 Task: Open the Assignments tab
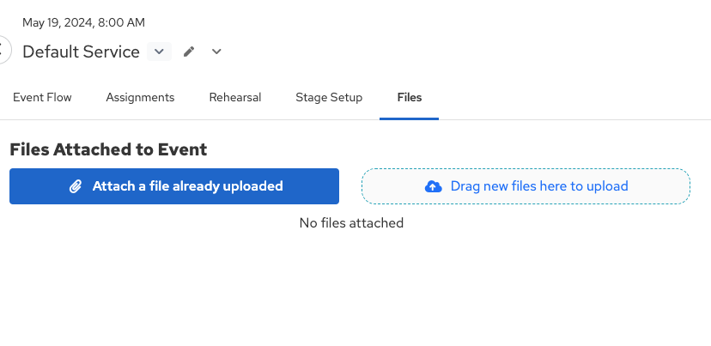tap(140, 98)
